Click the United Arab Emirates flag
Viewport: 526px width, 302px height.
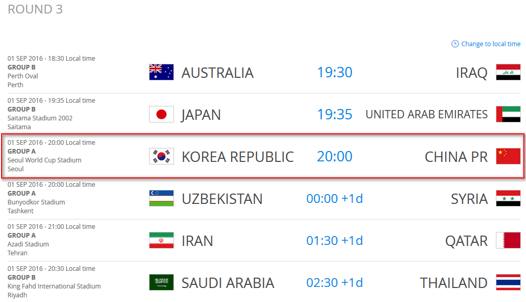[x=508, y=114]
